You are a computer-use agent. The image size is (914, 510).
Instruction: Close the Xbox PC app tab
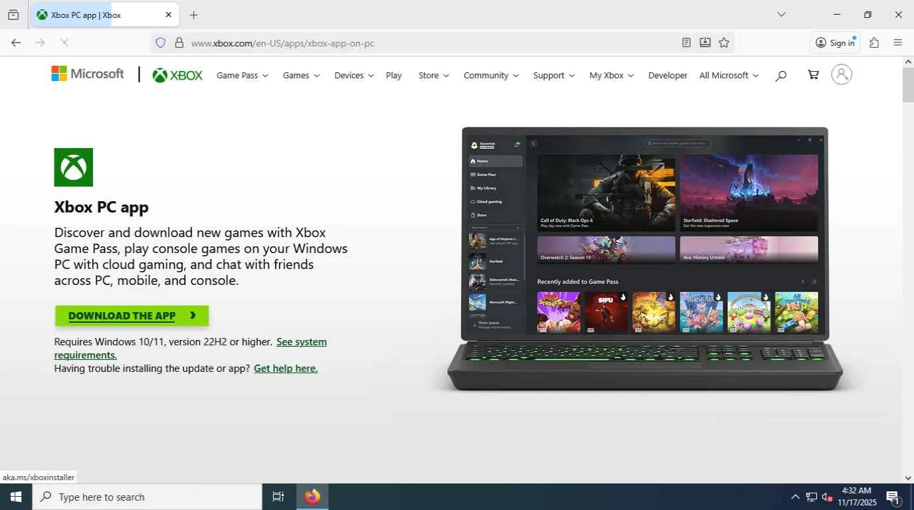pyautogui.click(x=168, y=15)
